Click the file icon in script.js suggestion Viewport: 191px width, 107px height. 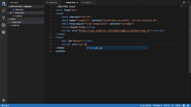pyautogui.click(x=88, y=48)
